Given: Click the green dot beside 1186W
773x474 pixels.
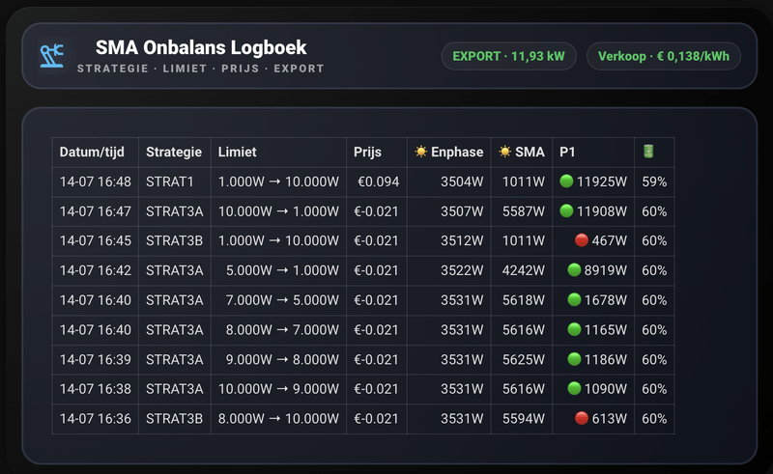Looking at the screenshot, I should pyautogui.click(x=574, y=359).
